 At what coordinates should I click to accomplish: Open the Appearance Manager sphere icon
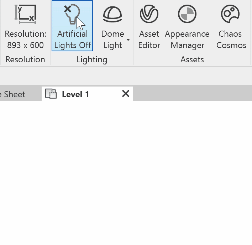(187, 14)
